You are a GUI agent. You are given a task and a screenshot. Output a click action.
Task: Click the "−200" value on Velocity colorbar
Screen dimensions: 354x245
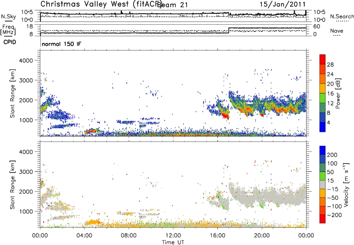click(334, 215)
